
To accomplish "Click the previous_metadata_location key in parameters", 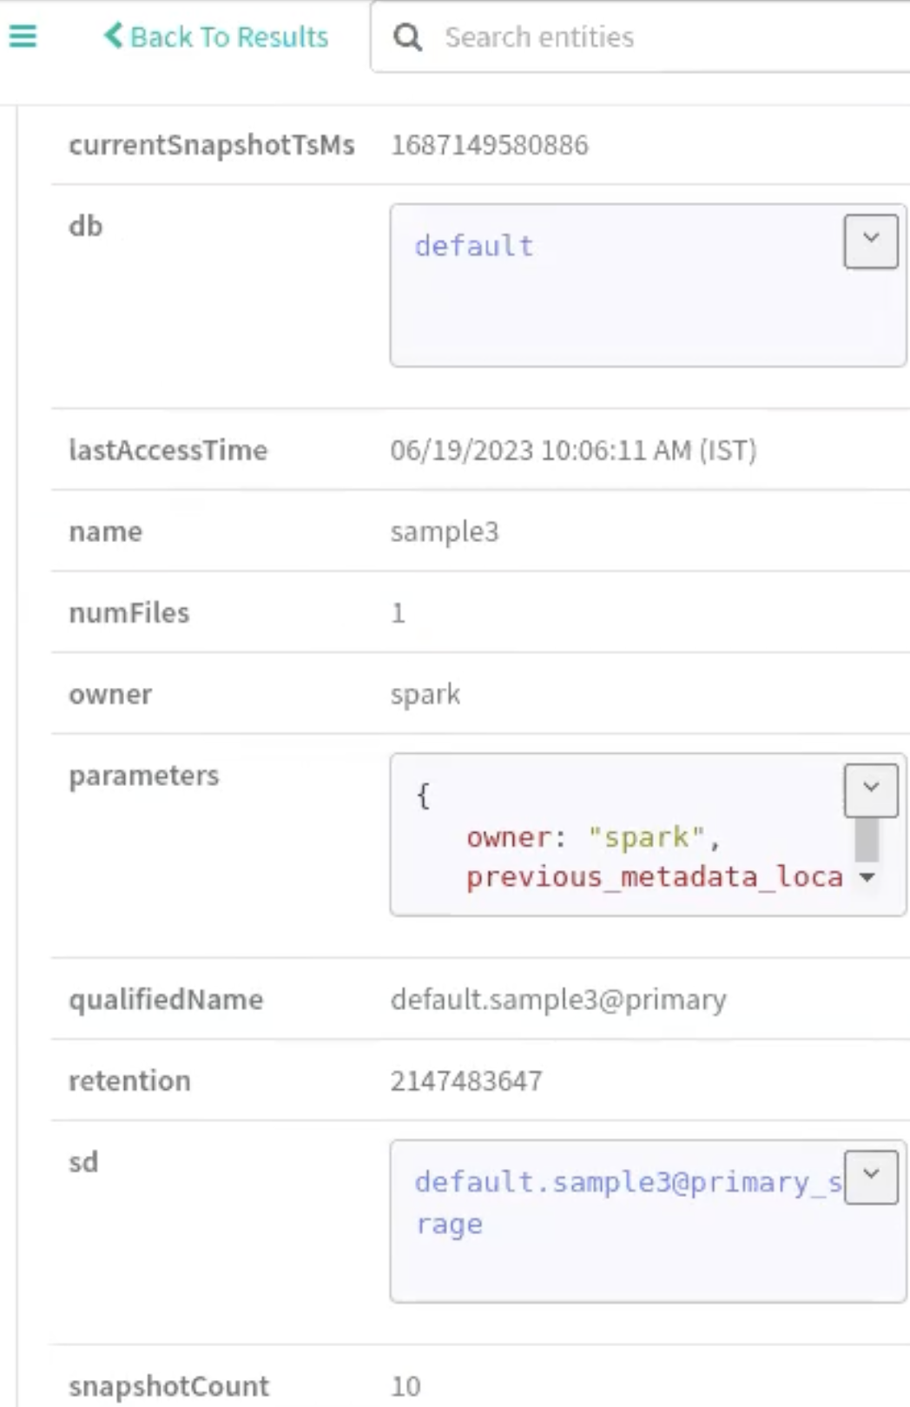I will click(654, 877).
